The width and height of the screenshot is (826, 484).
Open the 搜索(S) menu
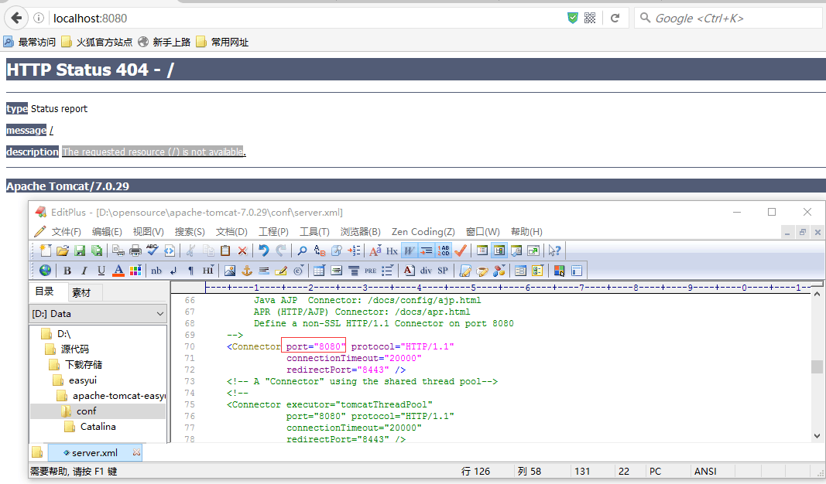(x=190, y=231)
